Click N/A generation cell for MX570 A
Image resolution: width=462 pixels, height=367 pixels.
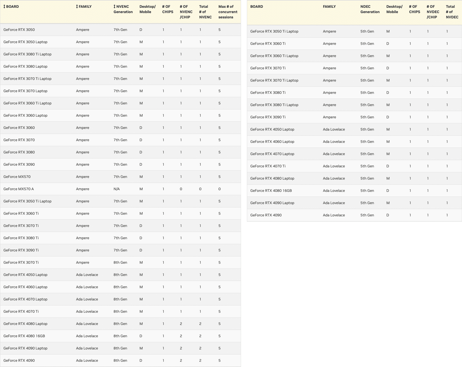point(116,189)
